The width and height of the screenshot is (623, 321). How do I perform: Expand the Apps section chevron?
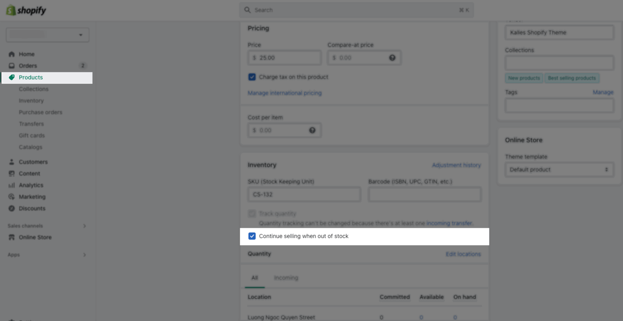point(84,255)
